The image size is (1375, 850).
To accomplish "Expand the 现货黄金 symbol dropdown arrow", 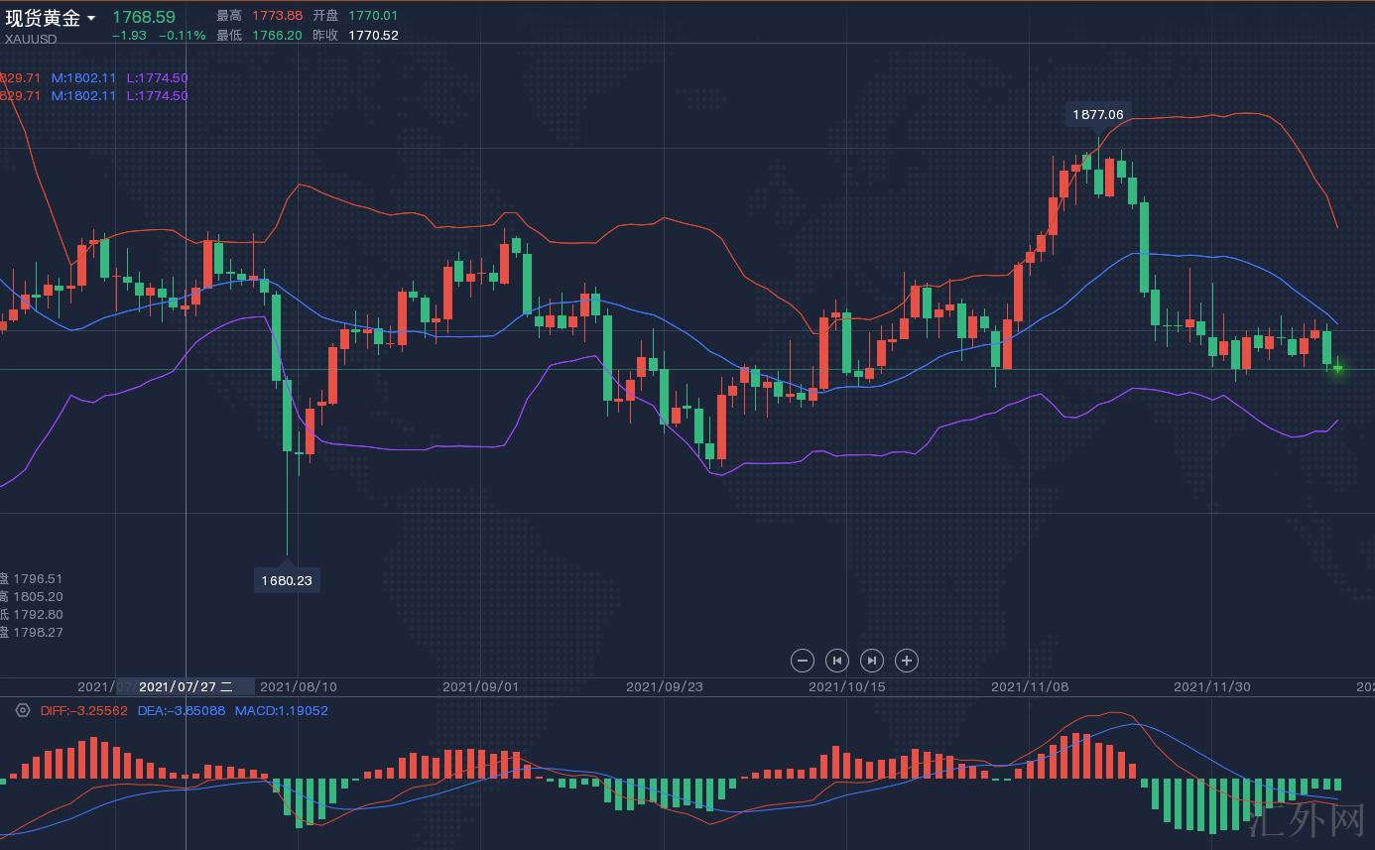I will coord(92,19).
